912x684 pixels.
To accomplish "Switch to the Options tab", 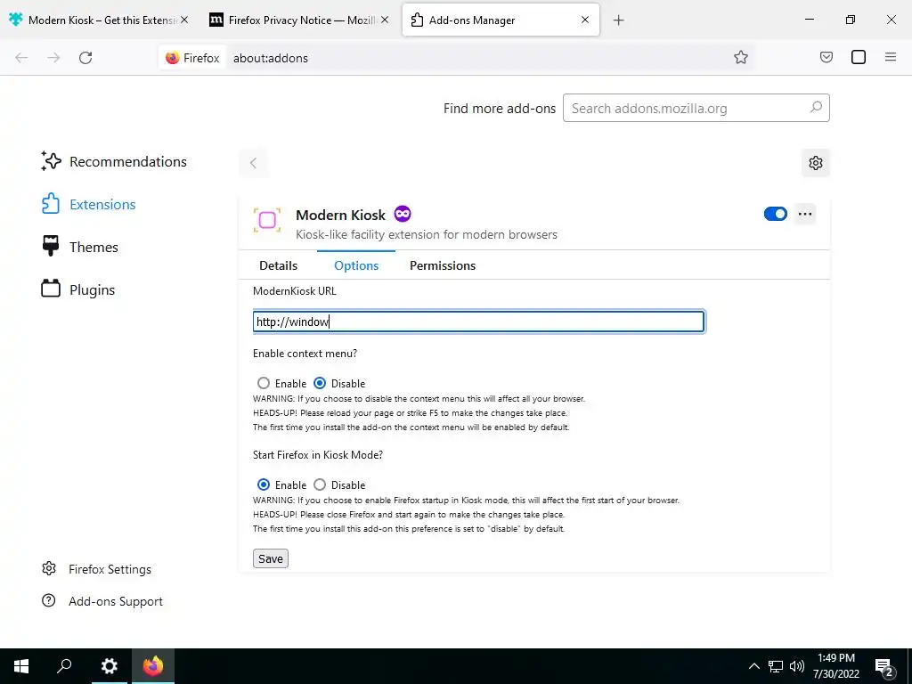I will tap(356, 265).
